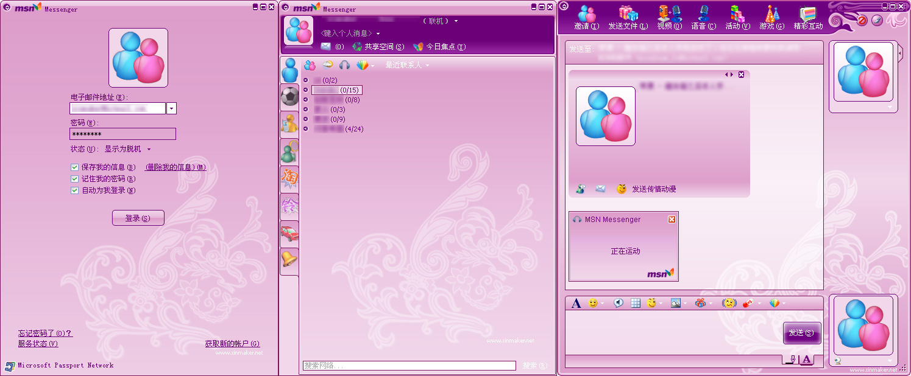Expand the contact group showing (0/2)

(306, 80)
